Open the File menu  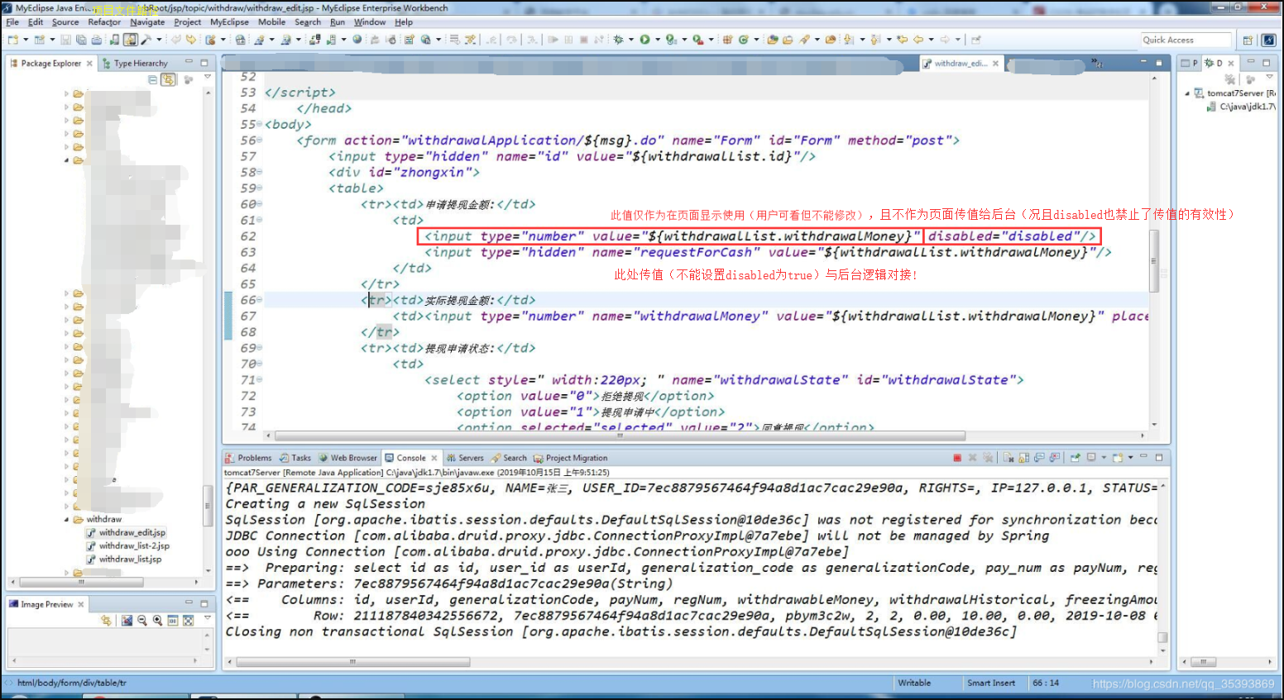pos(12,22)
